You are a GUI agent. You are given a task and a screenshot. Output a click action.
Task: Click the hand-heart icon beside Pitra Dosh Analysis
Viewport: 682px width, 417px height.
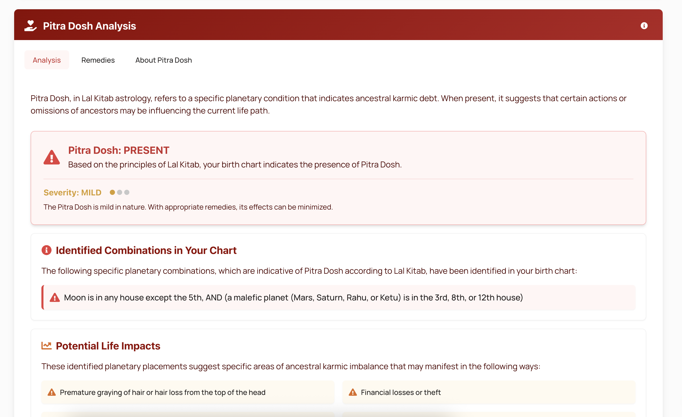click(x=30, y=26)
